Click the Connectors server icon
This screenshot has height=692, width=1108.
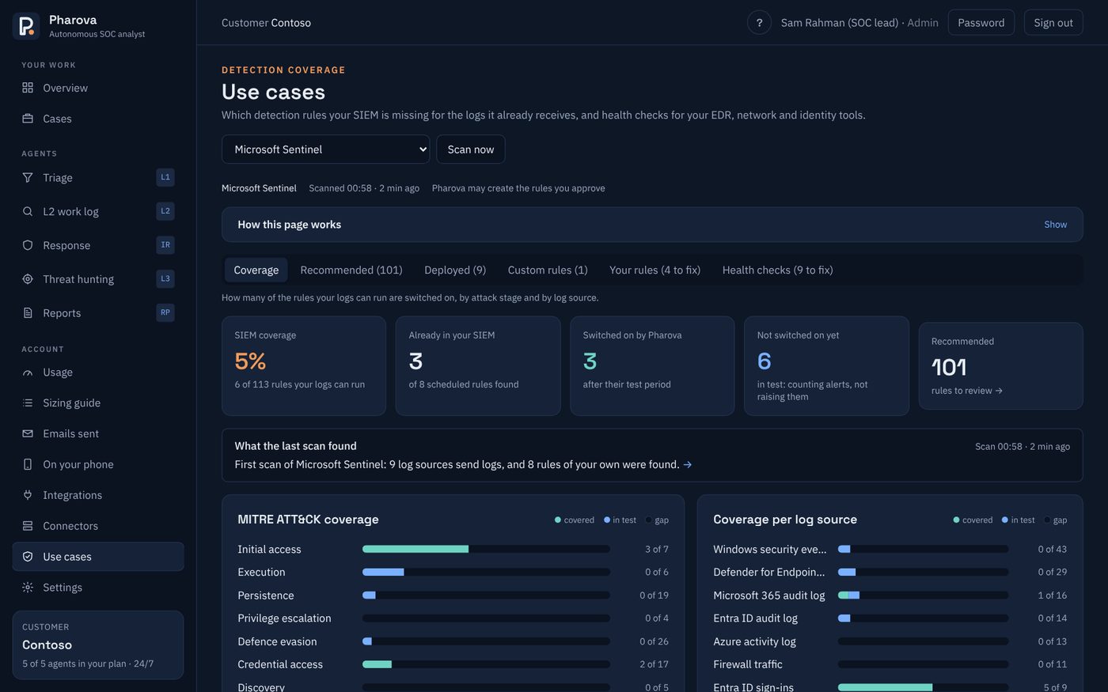click(28, 526)
